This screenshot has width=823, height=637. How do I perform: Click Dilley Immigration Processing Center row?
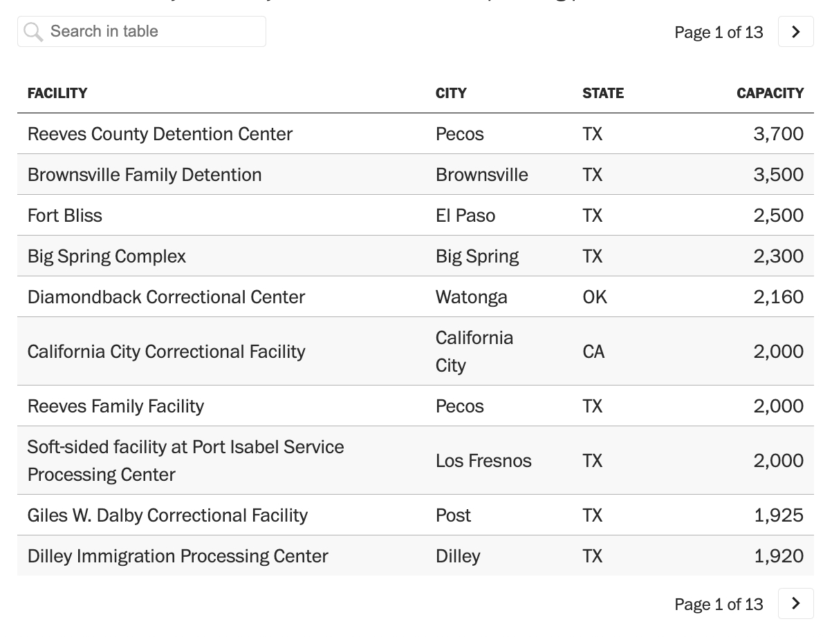point(178,556)
